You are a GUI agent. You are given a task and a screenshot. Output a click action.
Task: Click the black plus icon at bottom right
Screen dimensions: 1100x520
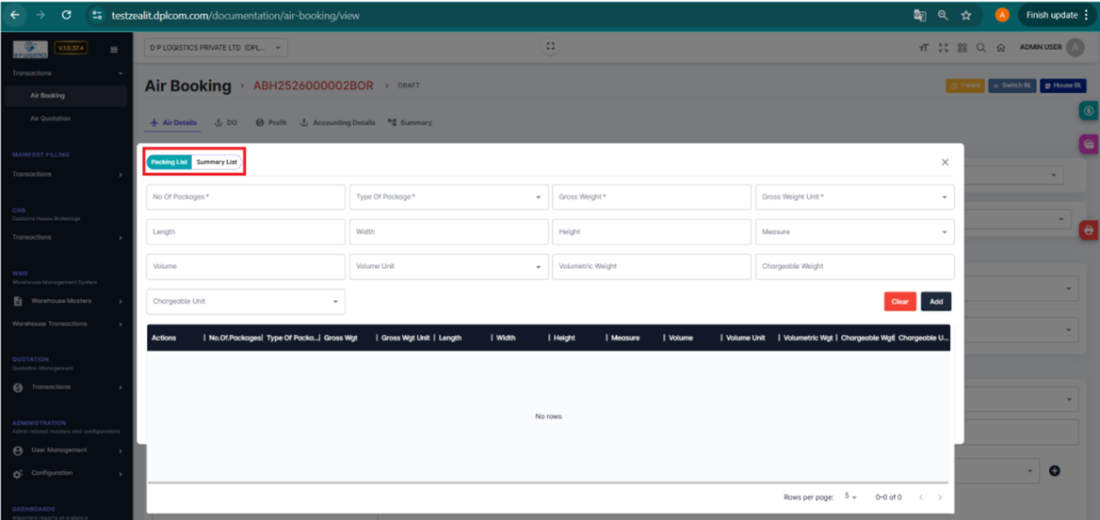pos(1055,470)
